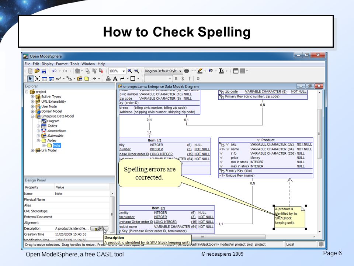Click the Zoom Out magnifier icon

pos(136,71)
